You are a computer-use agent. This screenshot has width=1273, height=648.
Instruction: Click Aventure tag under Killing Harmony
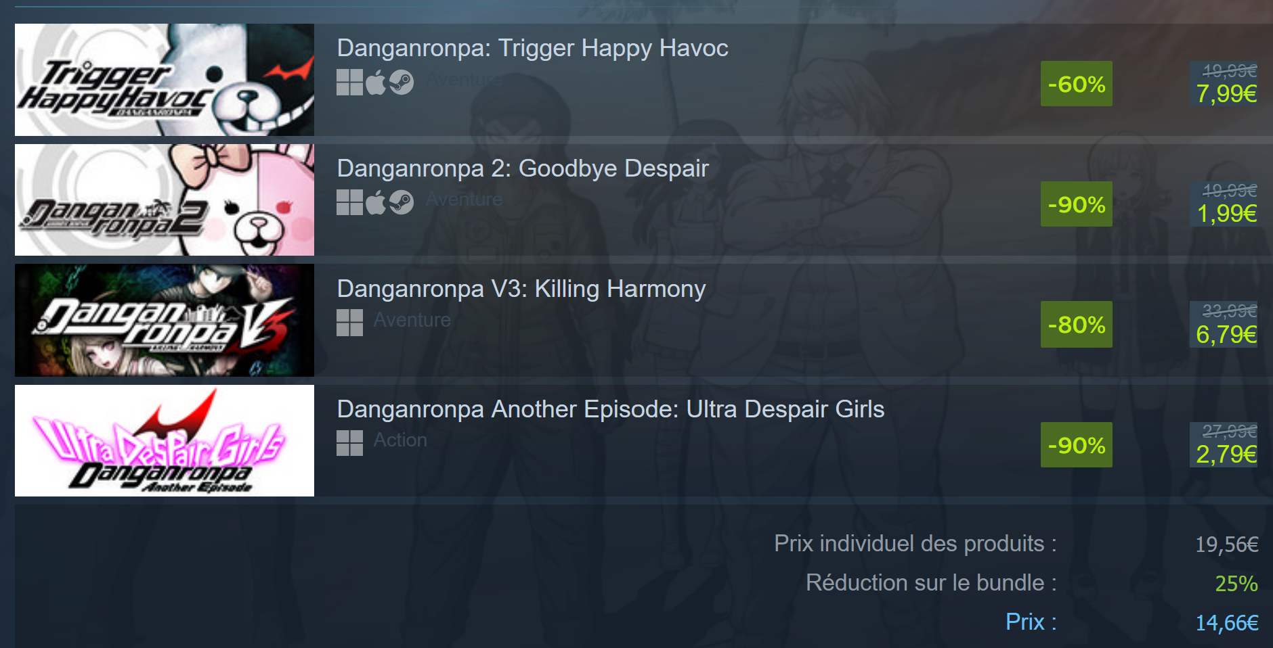(412, 320)
